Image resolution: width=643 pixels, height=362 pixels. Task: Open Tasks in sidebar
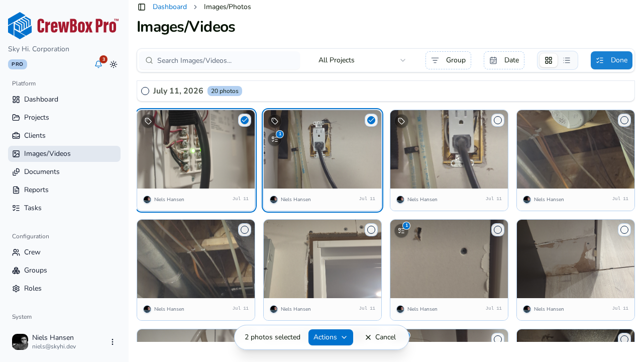(x=64, y=208)
